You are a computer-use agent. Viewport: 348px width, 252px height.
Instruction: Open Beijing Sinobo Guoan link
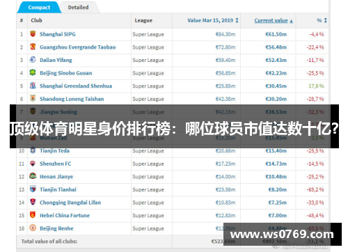pyautogui.click(x=66, y=73)
